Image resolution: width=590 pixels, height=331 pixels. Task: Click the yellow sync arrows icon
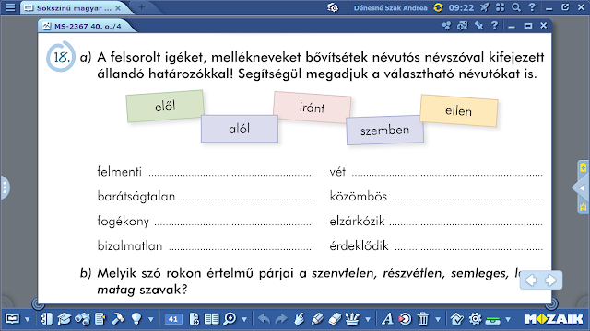[438, 7]
